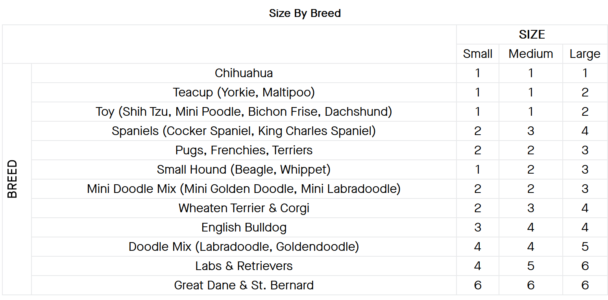Click the Pugs, Frenchies, Terriers row label
The width and height of the screenshot is (608, 300).
pyautogui.click(x=244, y=150)
